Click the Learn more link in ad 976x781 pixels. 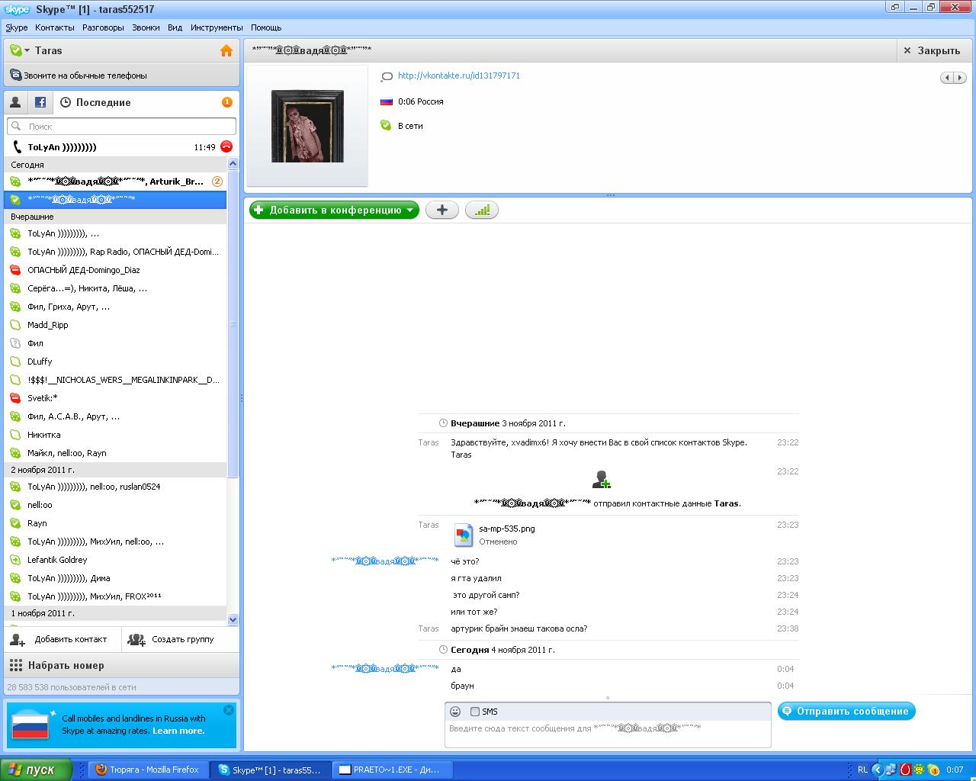point(178,731)
